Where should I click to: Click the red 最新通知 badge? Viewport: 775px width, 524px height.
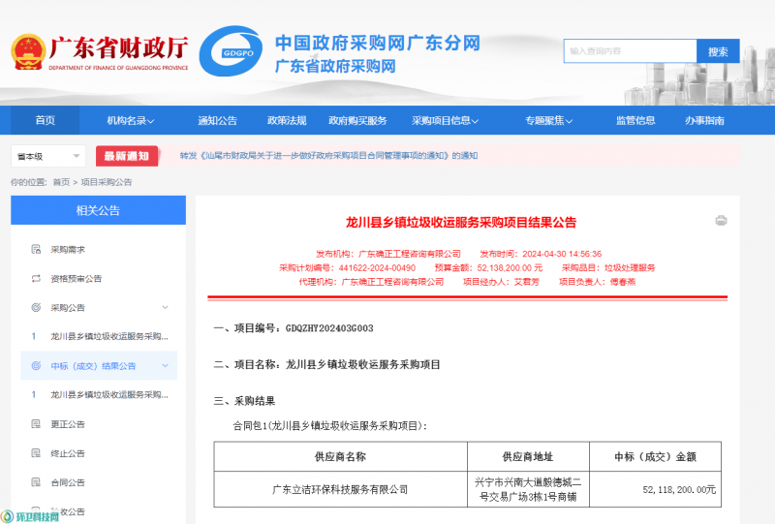[x=127, y=156]
